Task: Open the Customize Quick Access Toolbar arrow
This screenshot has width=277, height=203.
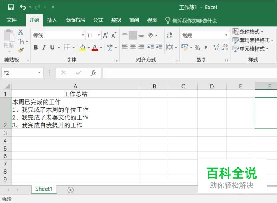Action: pyautogui.click(x=53, y=7)
